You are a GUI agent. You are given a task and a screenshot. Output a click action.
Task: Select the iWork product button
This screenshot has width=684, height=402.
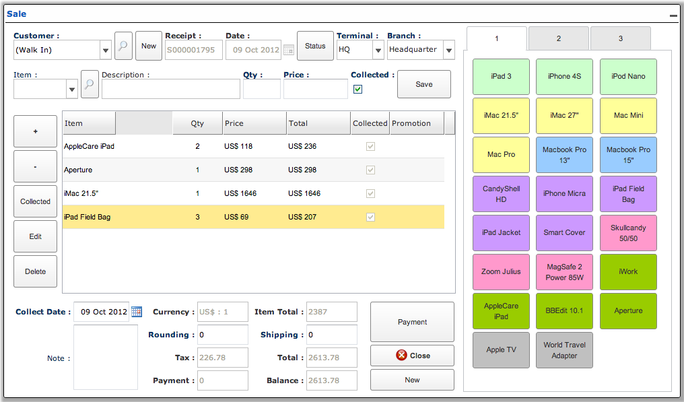click(628, 271)
